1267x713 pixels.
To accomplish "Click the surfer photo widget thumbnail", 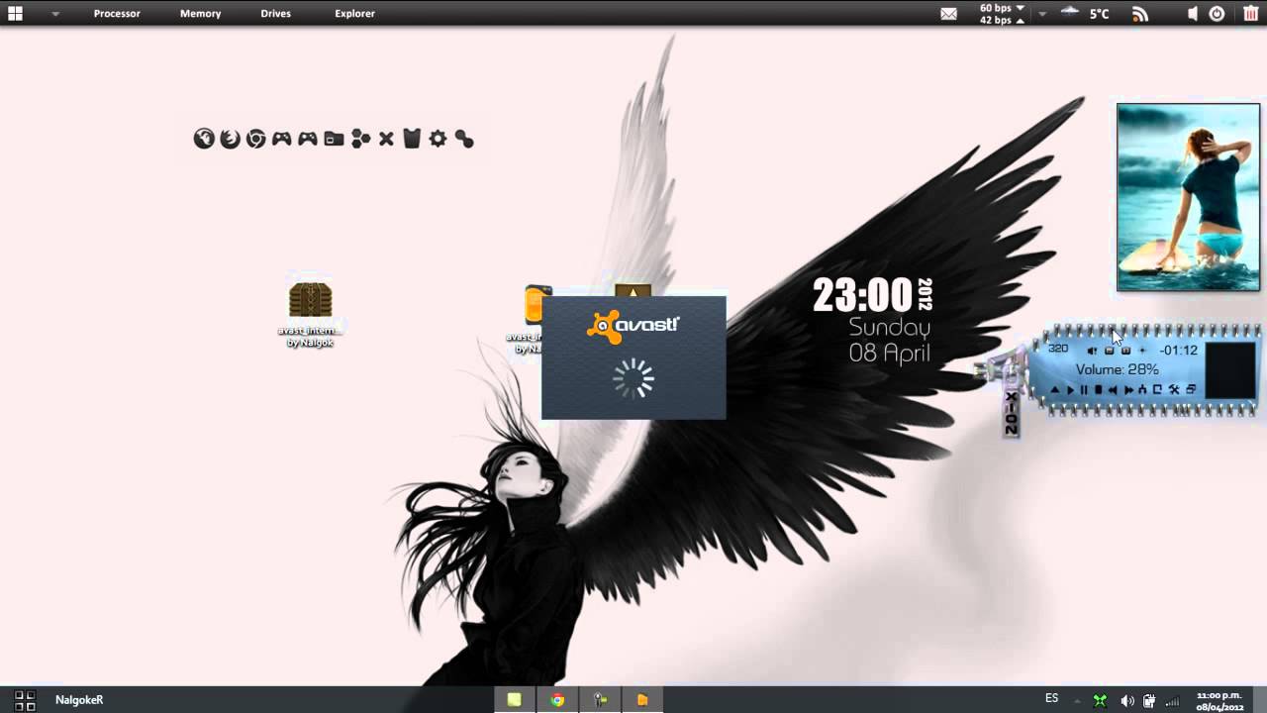I will point(1188,197).
